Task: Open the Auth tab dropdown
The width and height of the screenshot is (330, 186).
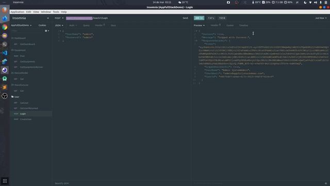Action: [x=73, y=25]
